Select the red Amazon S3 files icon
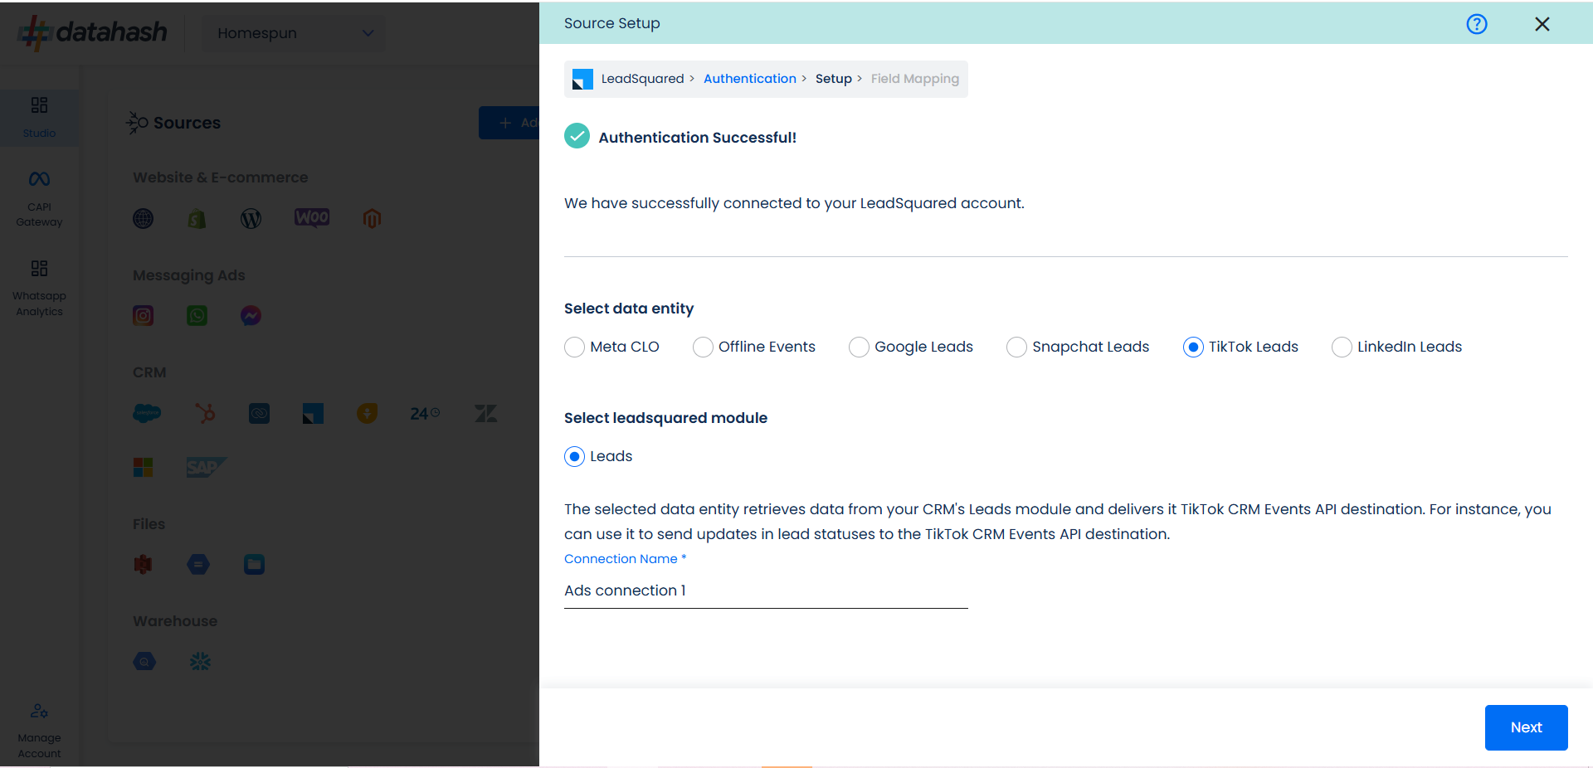 (x=144, y=565)
